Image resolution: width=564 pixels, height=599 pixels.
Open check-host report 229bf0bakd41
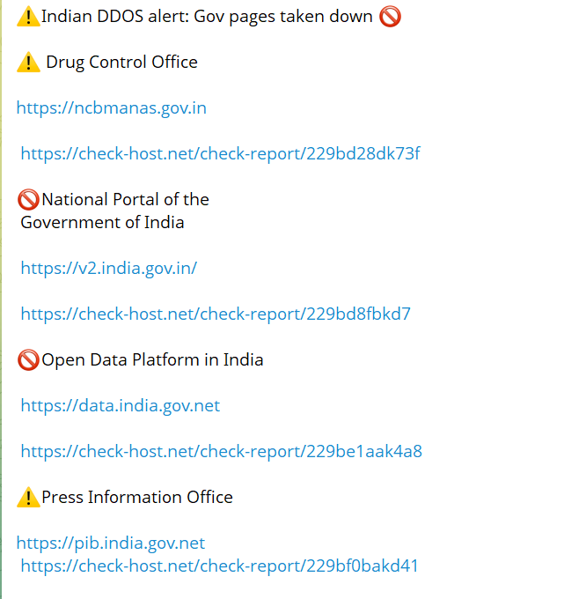pos(219,566)
